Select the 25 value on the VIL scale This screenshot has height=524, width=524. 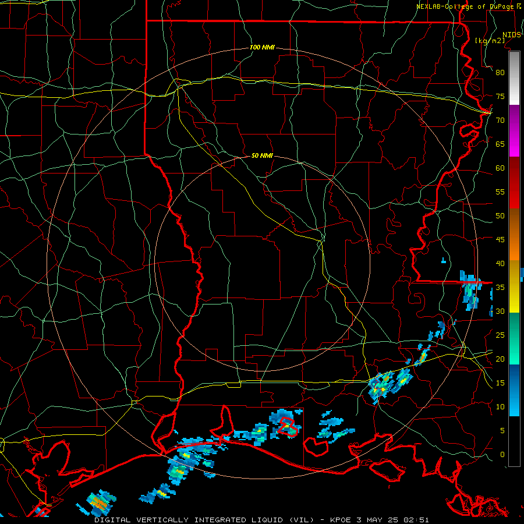500,335
